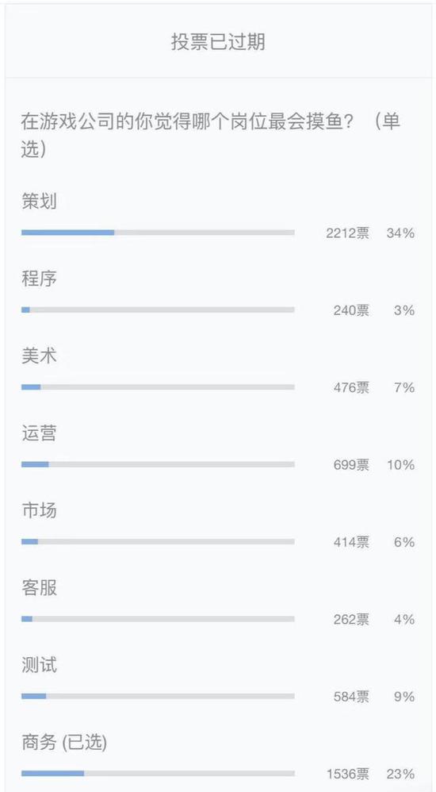Select the 美术 poll option label

39,356
